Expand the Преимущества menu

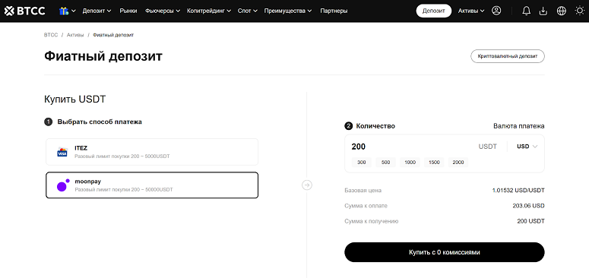[288, 11]
